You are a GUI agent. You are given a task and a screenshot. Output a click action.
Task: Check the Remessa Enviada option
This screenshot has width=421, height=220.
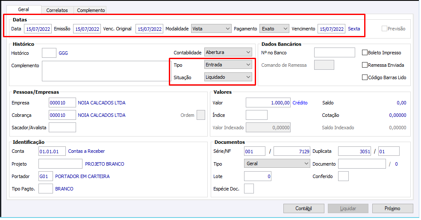[x=365, y=65]
